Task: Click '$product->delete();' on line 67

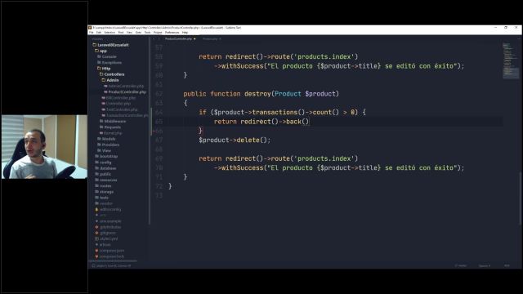Action: pos(235,140)
